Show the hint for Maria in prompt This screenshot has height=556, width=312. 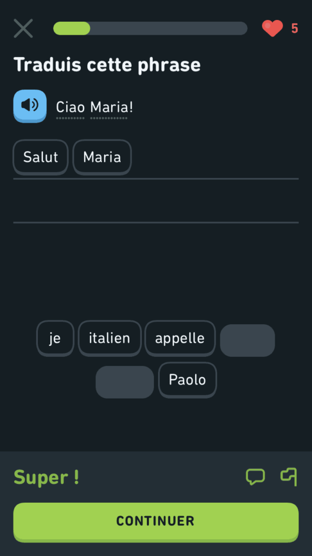click(108, 107)
